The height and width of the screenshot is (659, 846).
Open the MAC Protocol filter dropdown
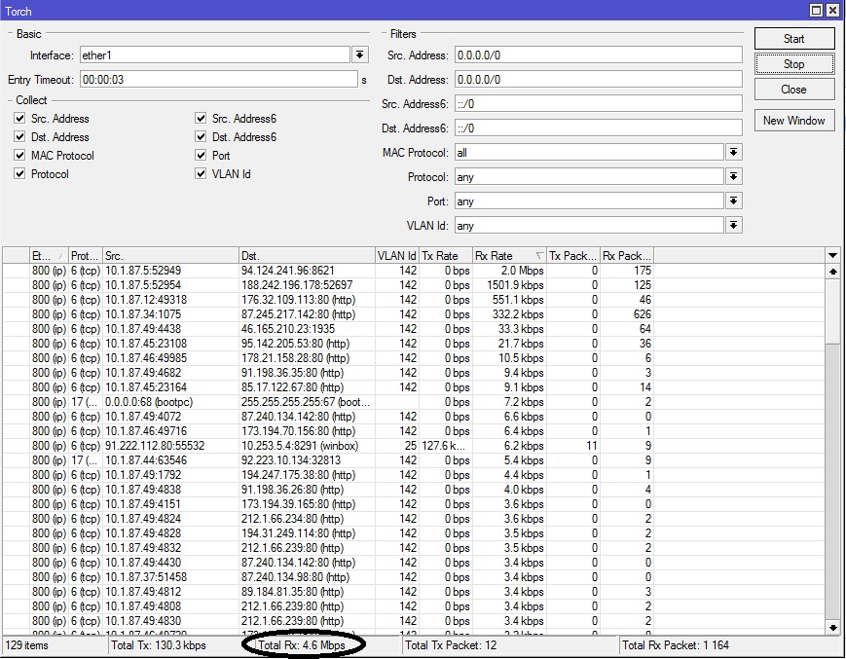point(733,153)
